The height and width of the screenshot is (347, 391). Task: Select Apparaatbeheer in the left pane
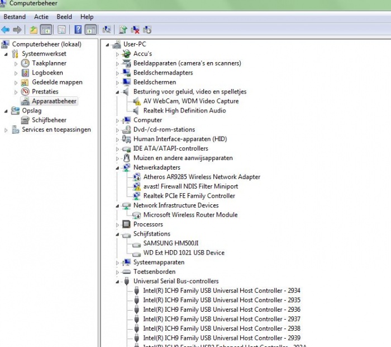coord(54,101)
